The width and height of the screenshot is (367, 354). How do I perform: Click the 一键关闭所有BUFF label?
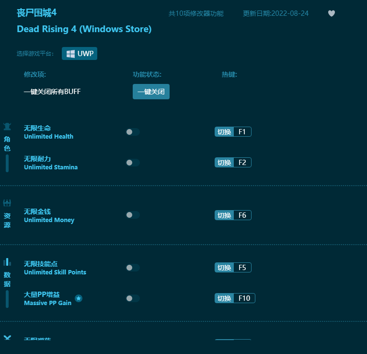[x=52, y=92]
